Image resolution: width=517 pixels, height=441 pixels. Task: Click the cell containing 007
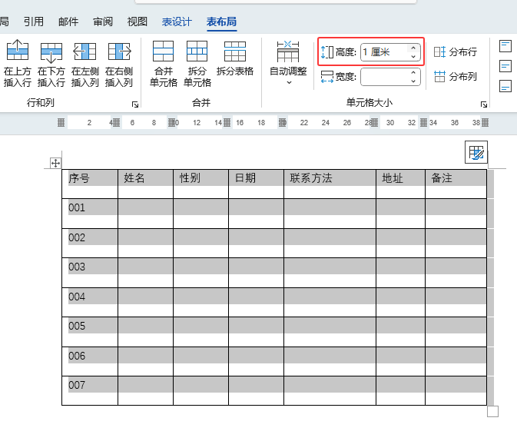pos(90,391)
